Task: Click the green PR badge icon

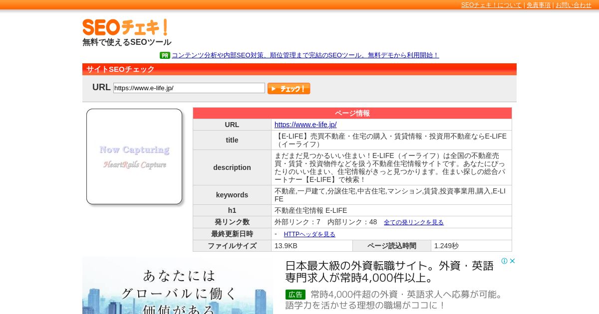Action: [165, 55]
